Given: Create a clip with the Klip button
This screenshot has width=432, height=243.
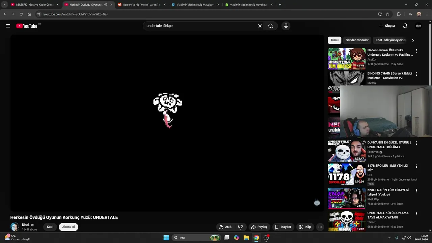Looking at the screenshot, I should (305, 227).
